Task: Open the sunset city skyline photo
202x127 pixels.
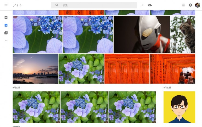Action: tap(35, 69)
